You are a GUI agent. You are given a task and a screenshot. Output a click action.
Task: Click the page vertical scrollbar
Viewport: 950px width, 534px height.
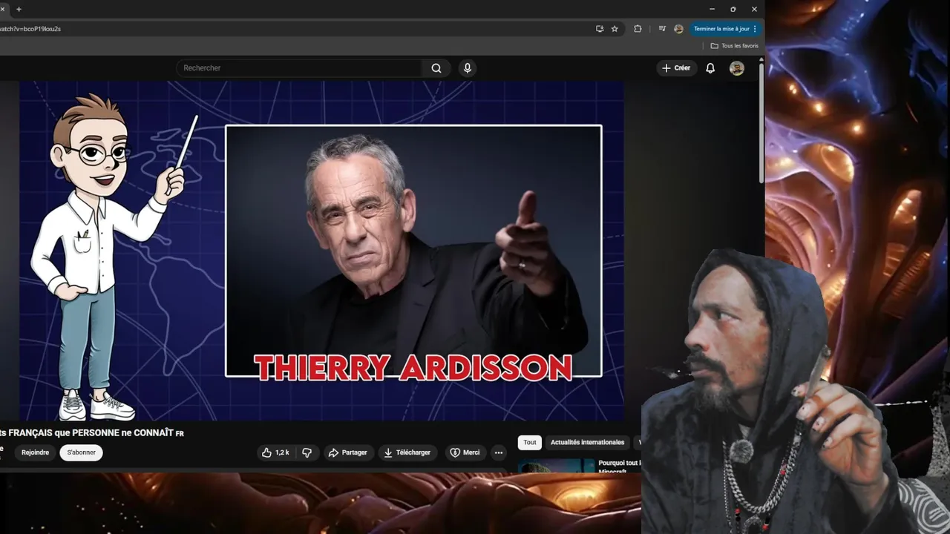coord(761,122)
